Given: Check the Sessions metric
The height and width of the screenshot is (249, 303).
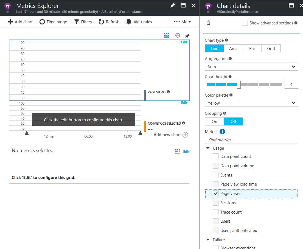Looking at the screenshot, I should [215, 203].
